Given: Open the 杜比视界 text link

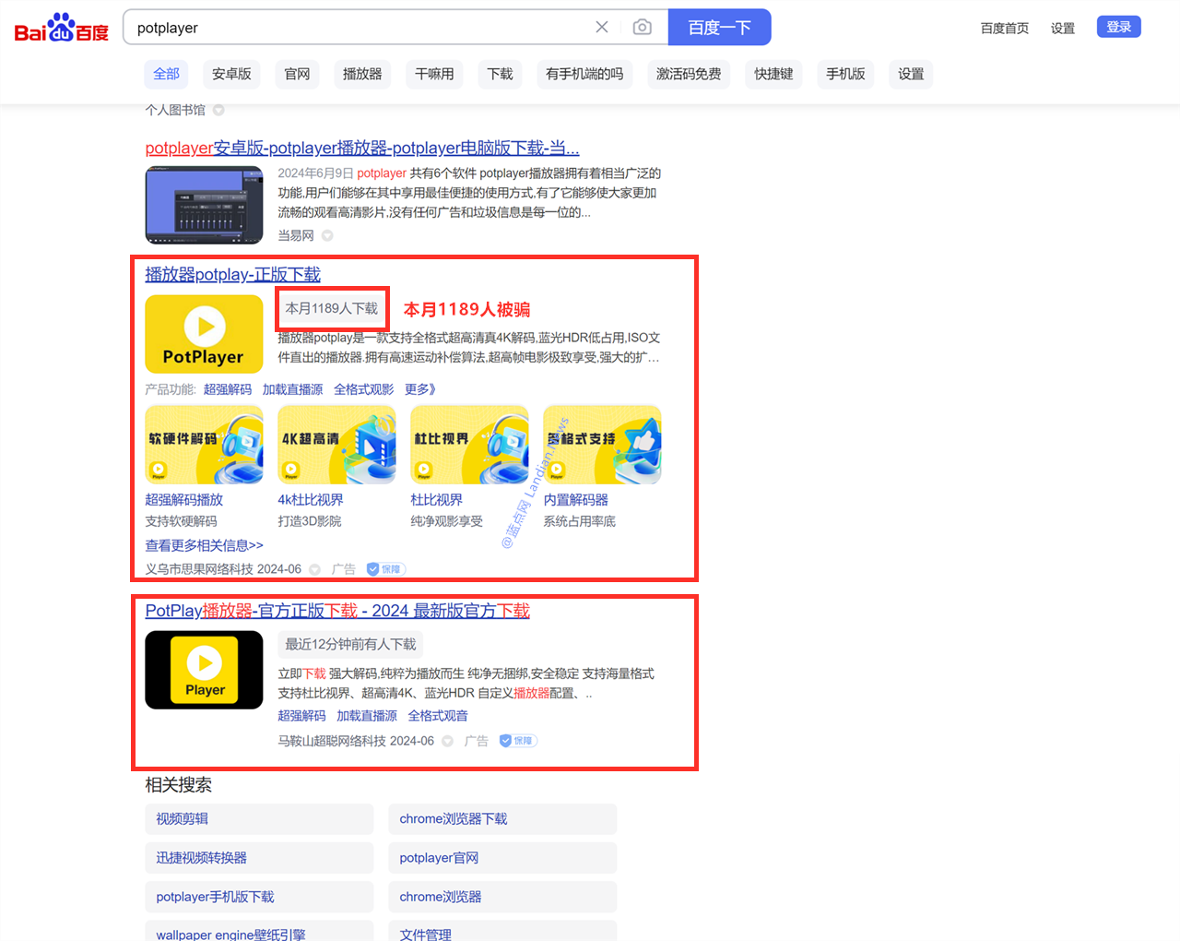Looking at the screenshot, I should (436, 499).
